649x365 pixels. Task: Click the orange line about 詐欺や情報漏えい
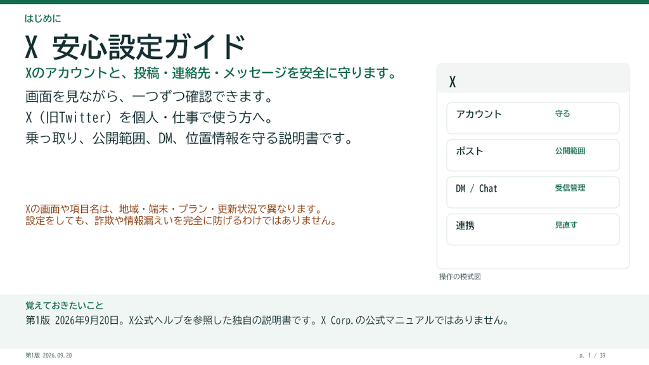coord(181,221)
